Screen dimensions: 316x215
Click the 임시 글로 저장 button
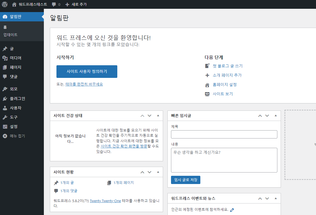coord(186,180)
